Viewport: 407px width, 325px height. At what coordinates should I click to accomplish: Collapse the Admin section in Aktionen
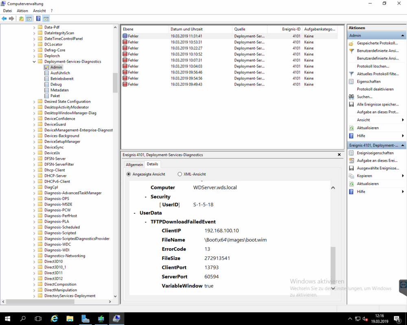coord(403,36)
